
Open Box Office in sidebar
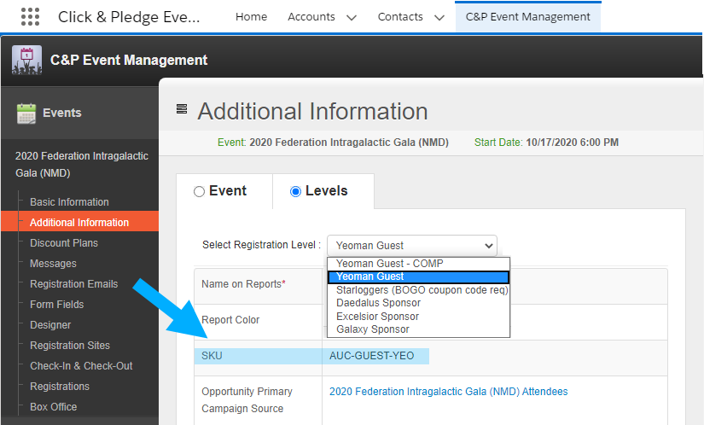pos(53,407)
